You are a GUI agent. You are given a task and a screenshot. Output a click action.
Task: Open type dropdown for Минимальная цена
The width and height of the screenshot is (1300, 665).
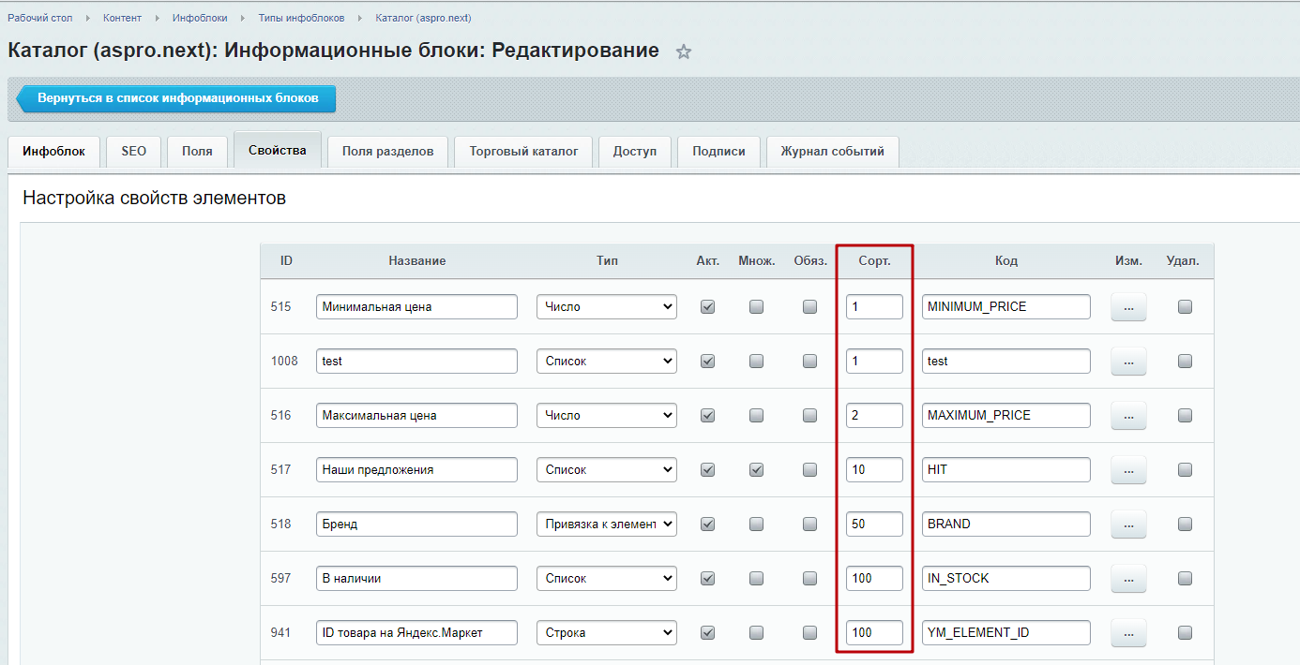tap(606, 306)
